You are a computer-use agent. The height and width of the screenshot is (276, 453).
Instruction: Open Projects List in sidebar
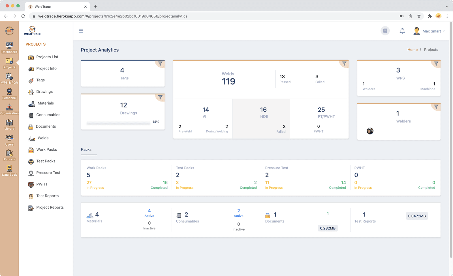pyautogui.click(x=47, y=57)
